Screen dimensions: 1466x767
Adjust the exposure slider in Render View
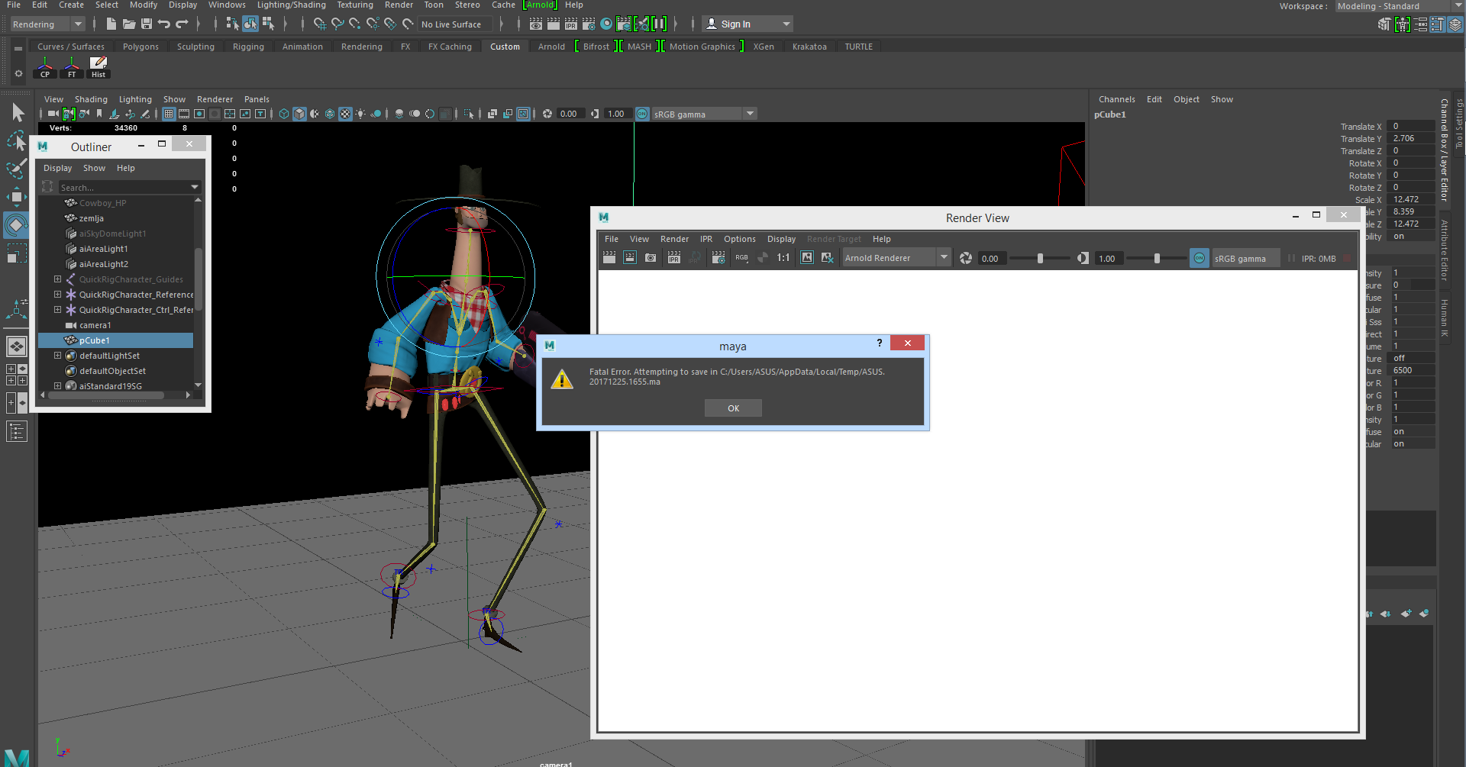point(1039,259)
